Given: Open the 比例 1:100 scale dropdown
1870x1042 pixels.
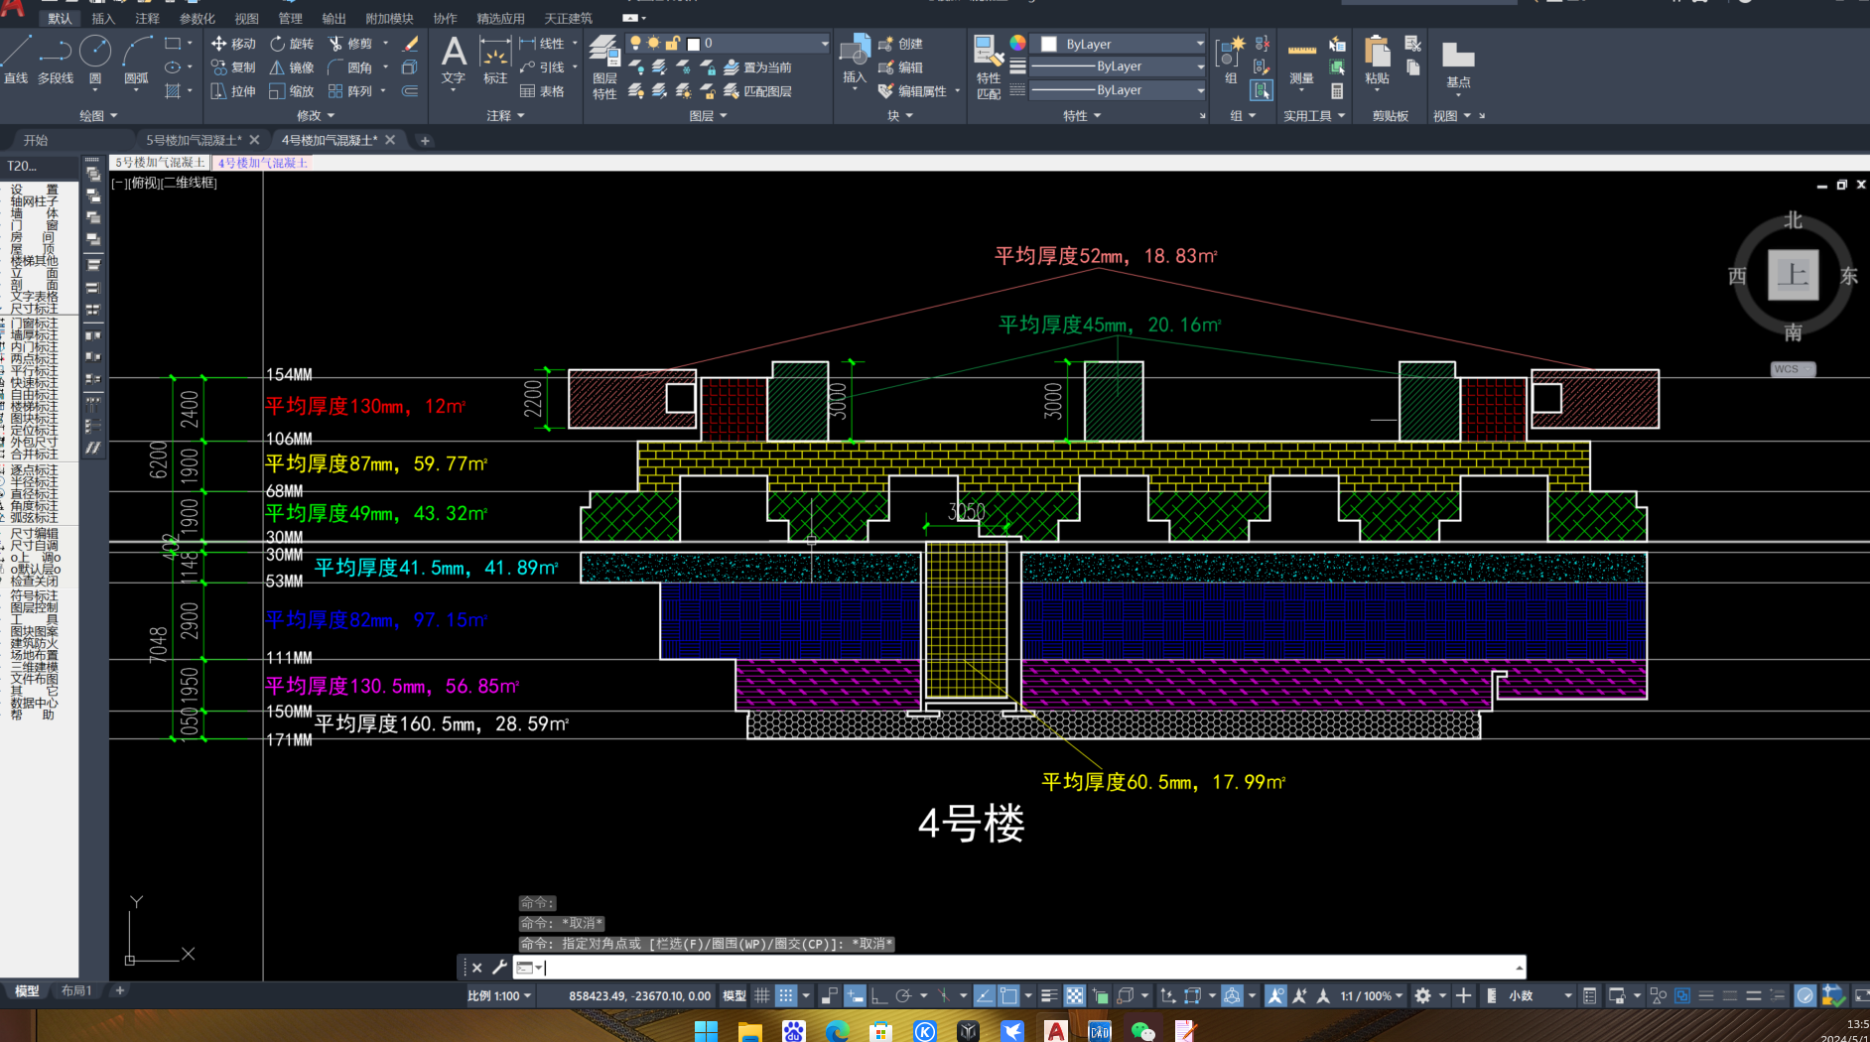Looking at the screenshot, I should click(x=499, y=995).
